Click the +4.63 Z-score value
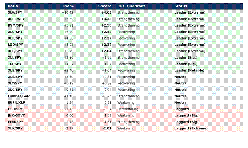Screen dimensions: 248x148 [x=106, y=12]
